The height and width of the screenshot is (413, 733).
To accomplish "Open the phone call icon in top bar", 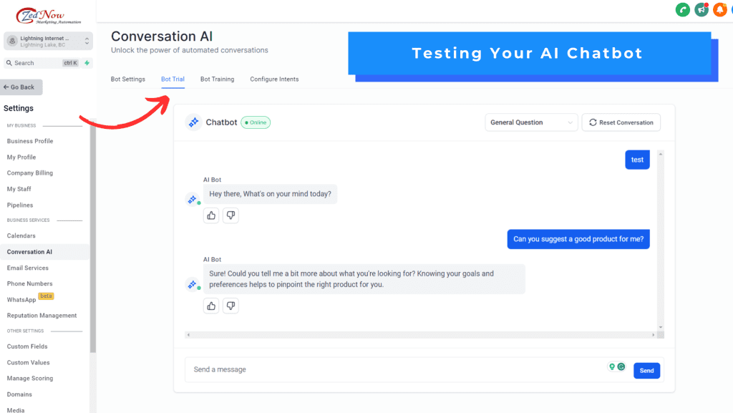I will (682, 10).
